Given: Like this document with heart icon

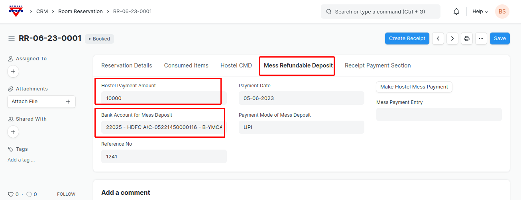Looking at the screenshot, I should click(11, 194).
